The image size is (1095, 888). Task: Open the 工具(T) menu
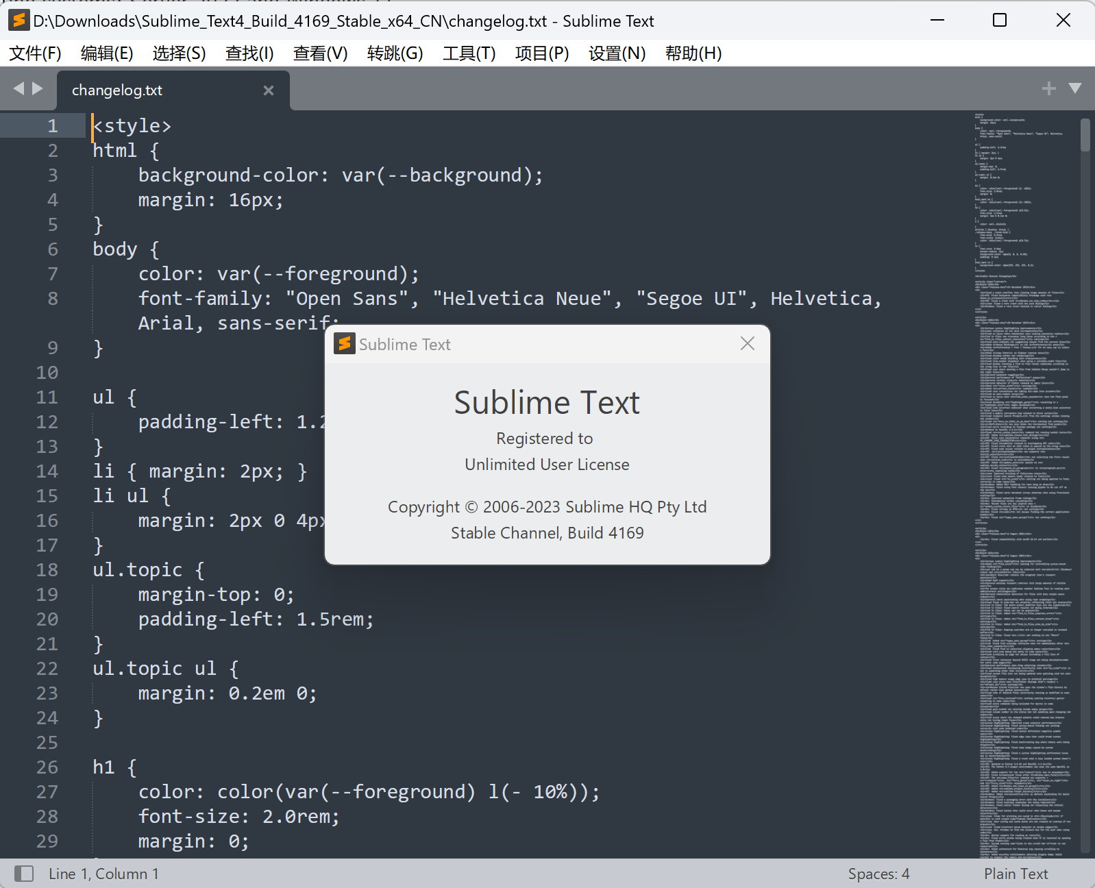pos(469,53)
